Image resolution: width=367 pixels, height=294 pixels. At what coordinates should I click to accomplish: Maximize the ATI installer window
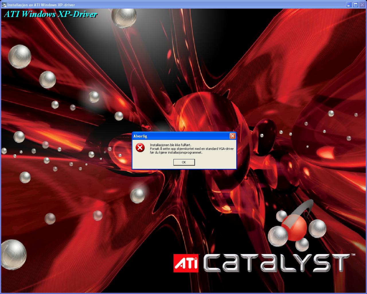click(x=356, y=5)
